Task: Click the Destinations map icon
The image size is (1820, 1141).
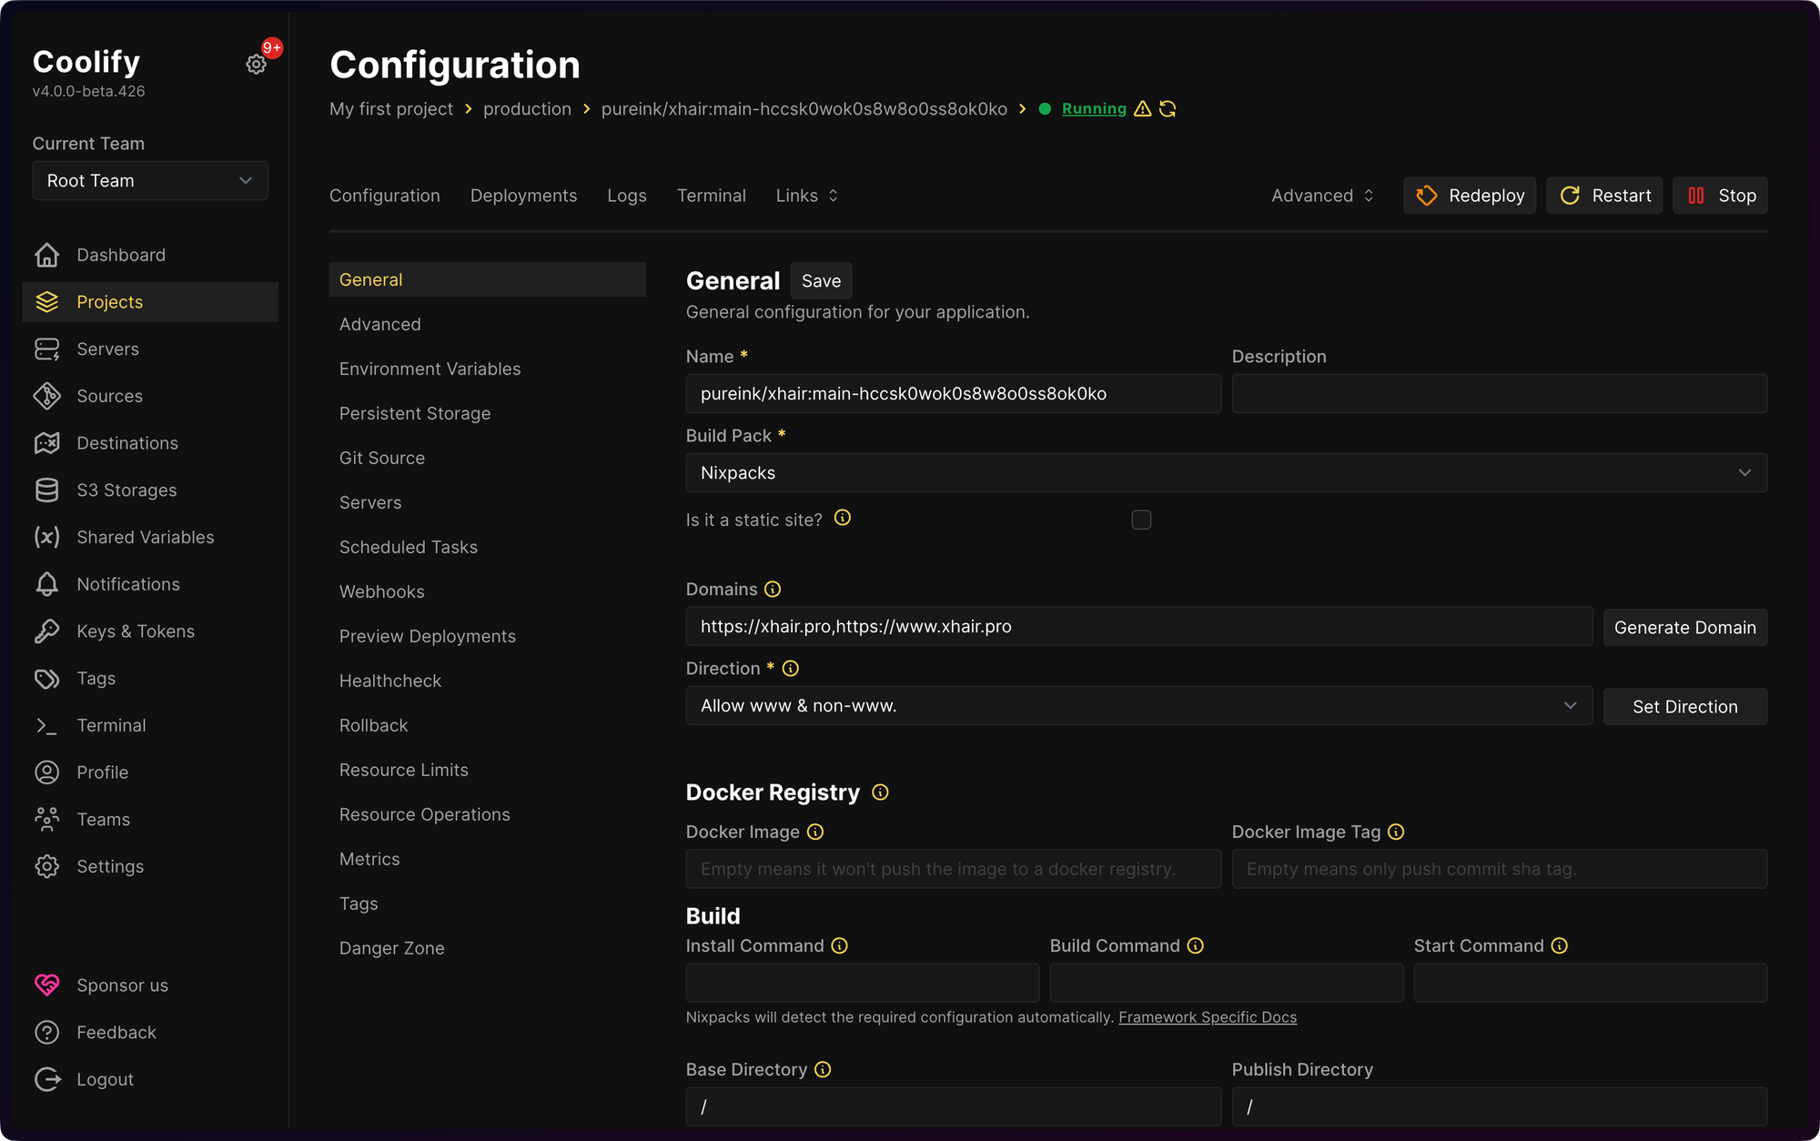Action: 47,443
